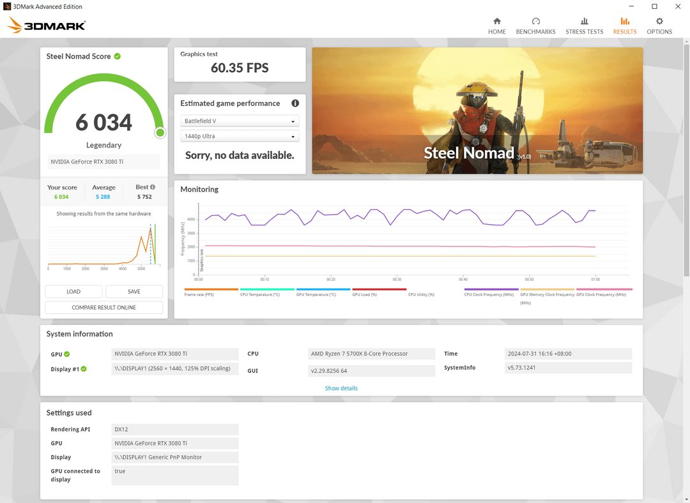Toggle Frame rate (FPS) legend swatch
The height and width of the screenshot is (503, 690).
[x=211, y=289]
